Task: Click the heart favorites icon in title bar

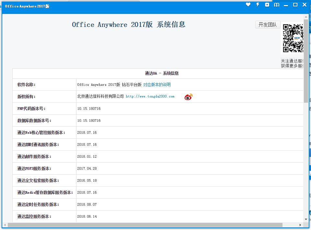Action: pos(248,5)
